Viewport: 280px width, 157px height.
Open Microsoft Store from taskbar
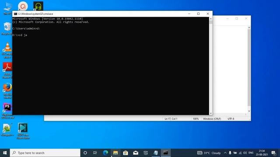coord(126,153)
